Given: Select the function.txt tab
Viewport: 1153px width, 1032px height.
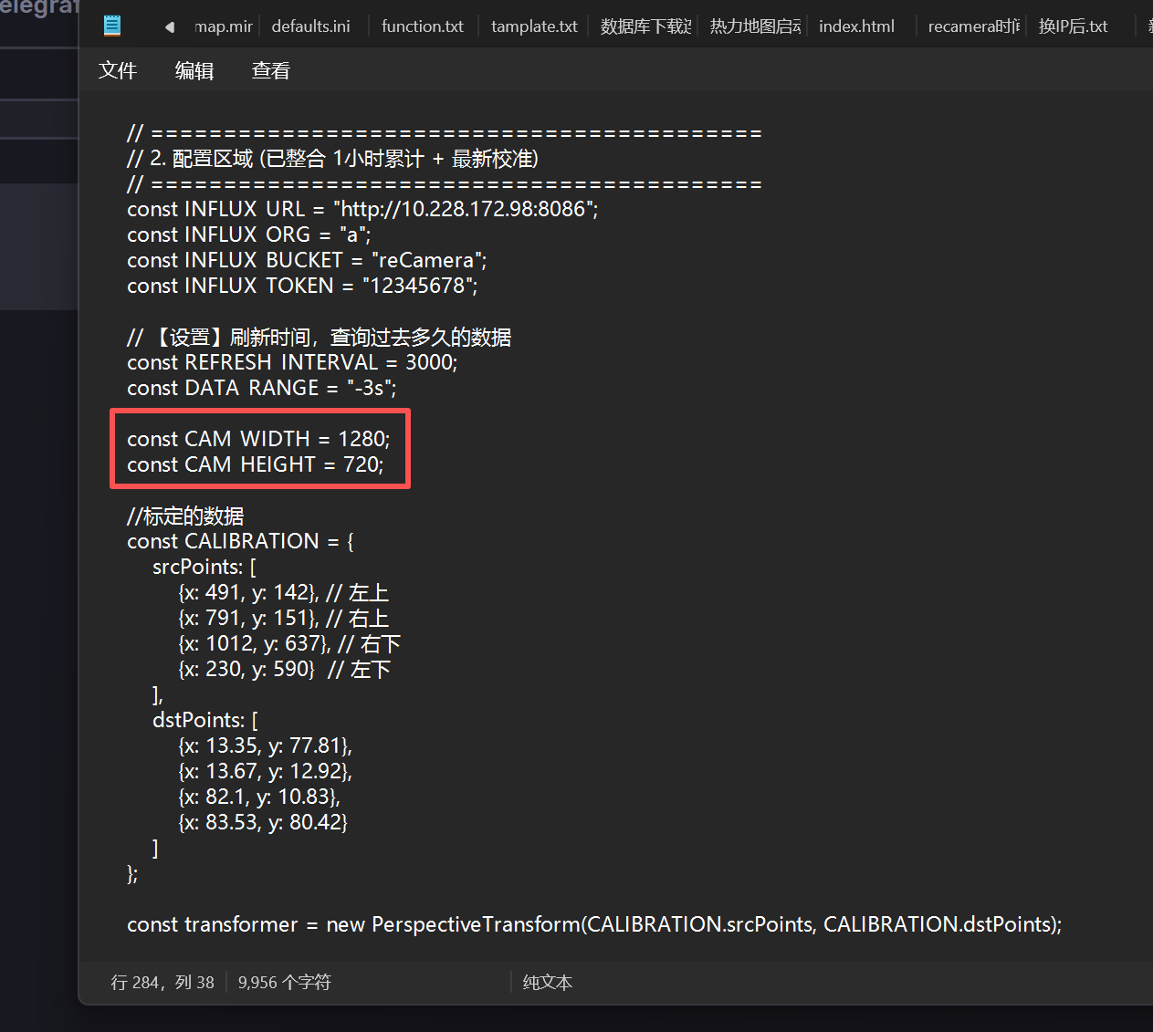Looking at the screenshot, I should pyautogui.click(x=422, y=26).
